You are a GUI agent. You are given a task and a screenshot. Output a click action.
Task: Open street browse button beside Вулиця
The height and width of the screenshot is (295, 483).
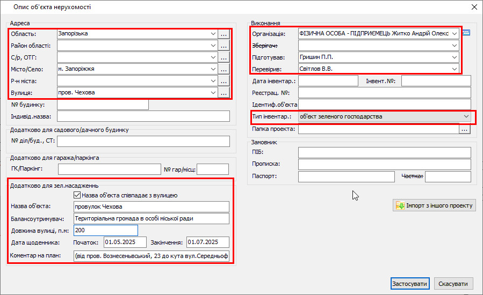click(x=224, y=93)
